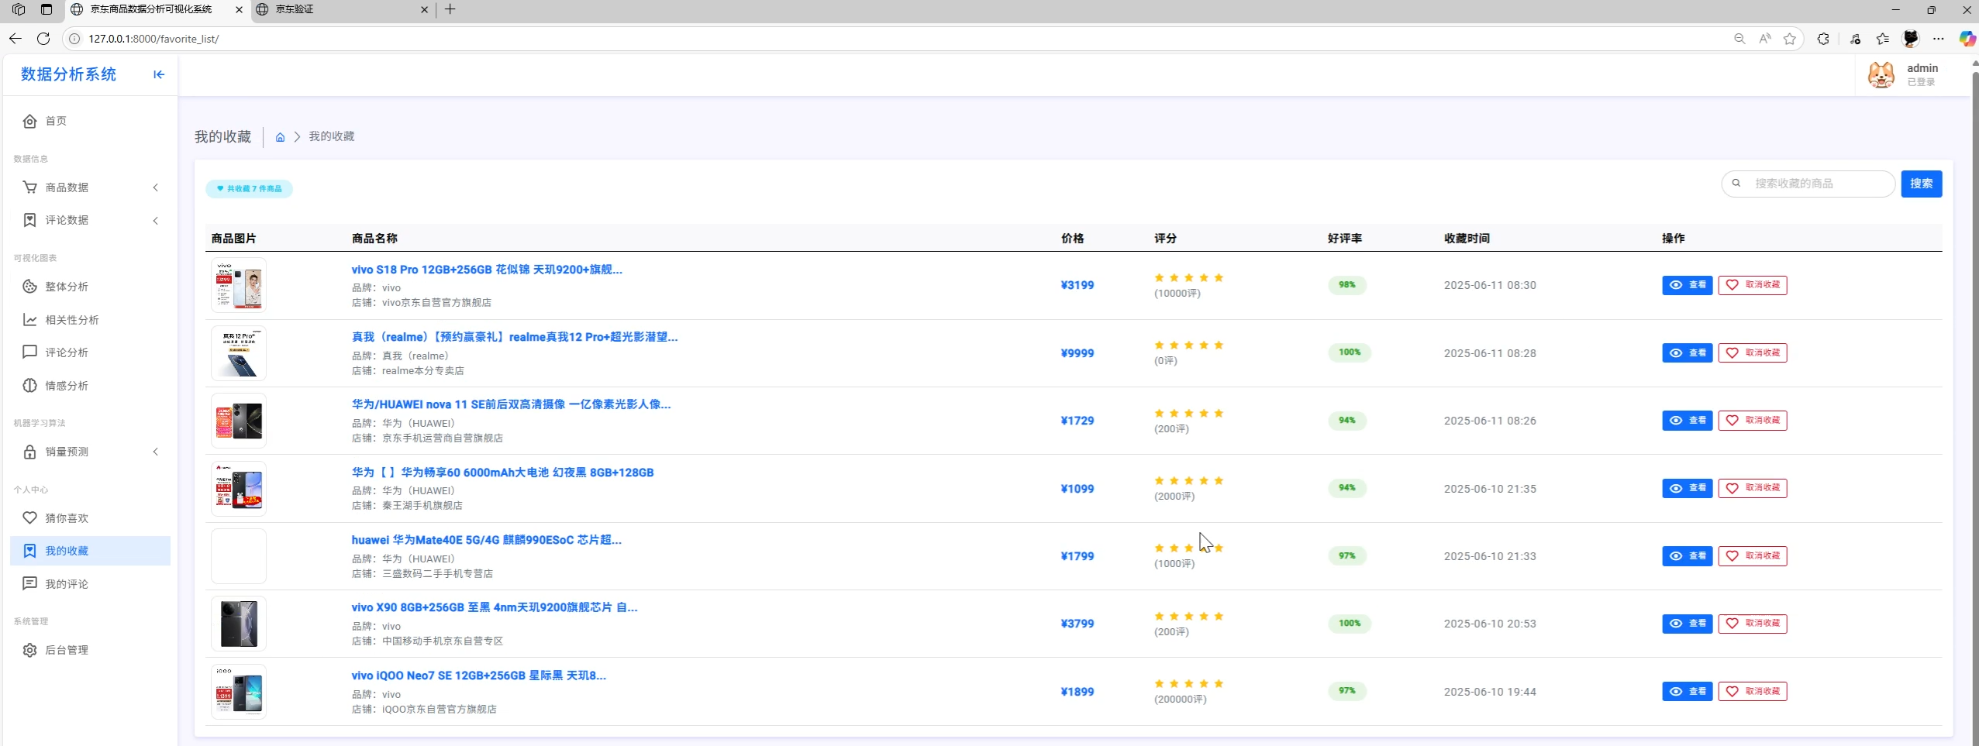Open the vivo S18 Pro product link
This screenshot has width=1979, height=746.
click(x=487, y=270)
